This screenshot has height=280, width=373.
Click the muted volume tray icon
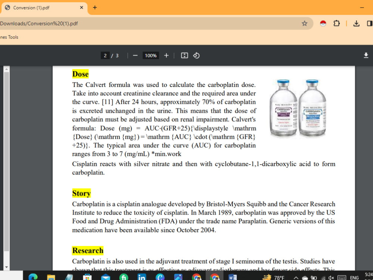click(x=331, y=278)
